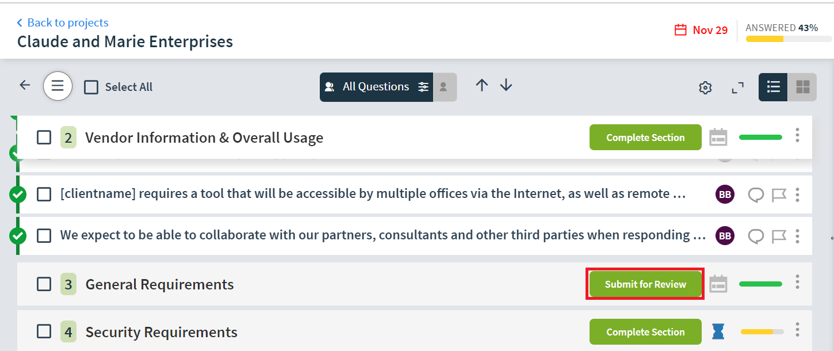Viewport: 834px width, 351px height.
Task: Open All Questions filter dropdown
Action: pyautogui.click(x=377, y=87)
